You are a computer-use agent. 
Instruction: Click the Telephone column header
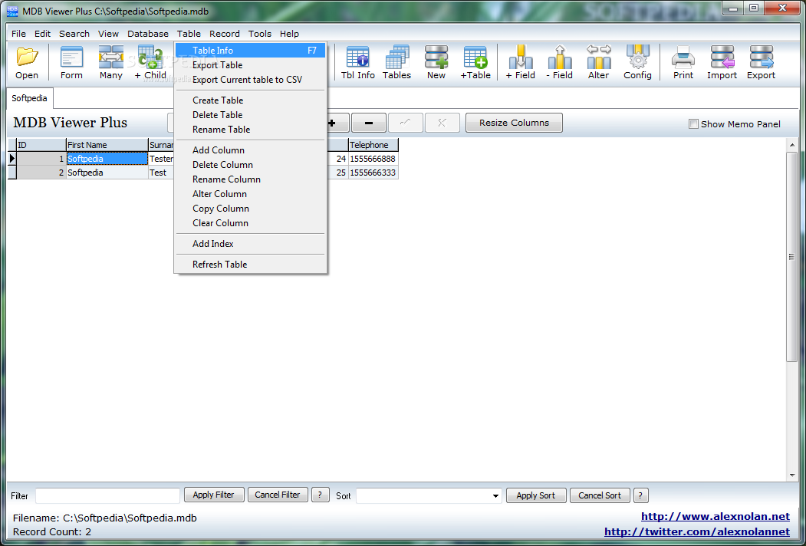pos(373,145)
